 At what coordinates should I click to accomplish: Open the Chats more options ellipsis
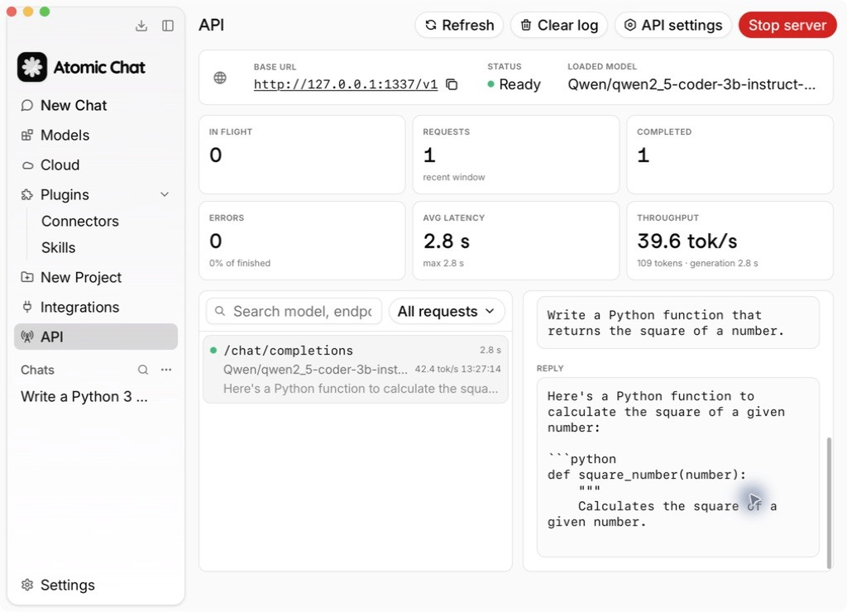point(166,370)
